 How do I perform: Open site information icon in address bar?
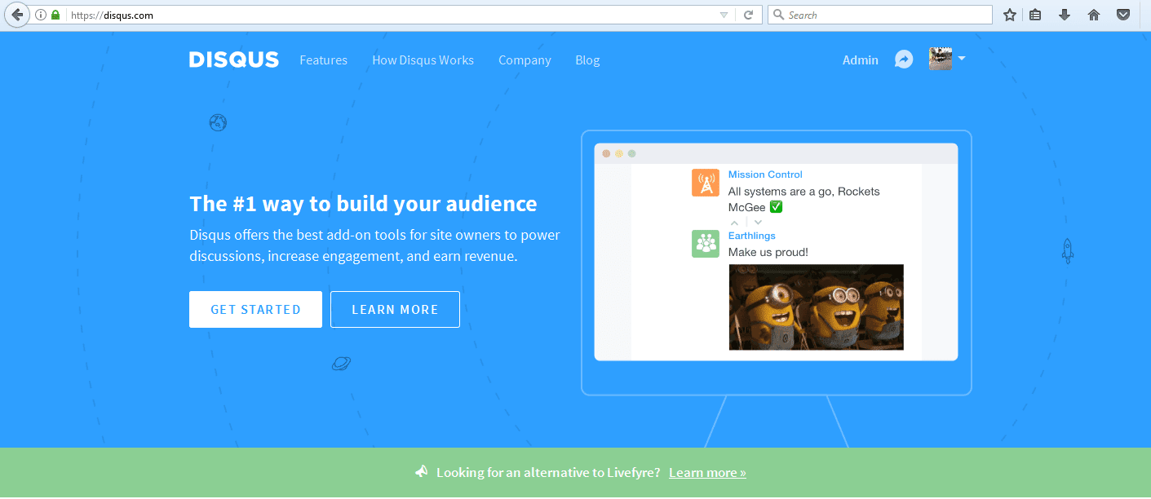pos(41,15)
